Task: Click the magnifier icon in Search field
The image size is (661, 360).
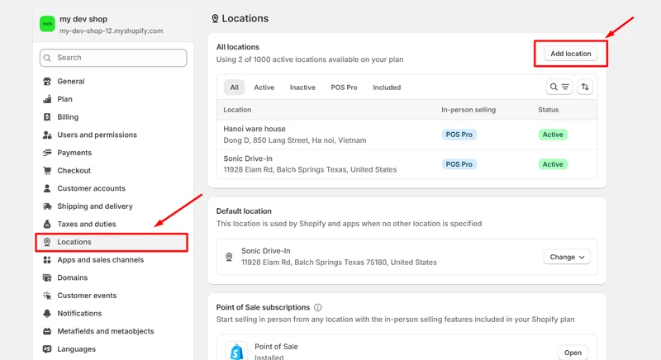Action: [47, 58]
